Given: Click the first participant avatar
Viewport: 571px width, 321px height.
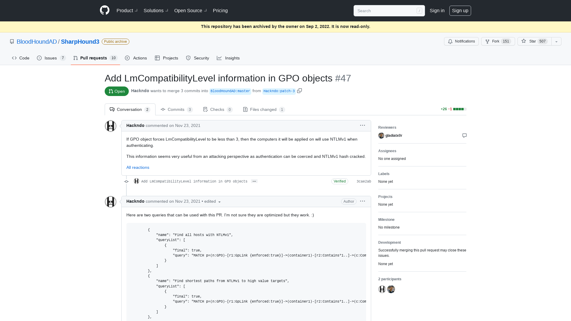Looking at the screenshot, I should (382, 289).
